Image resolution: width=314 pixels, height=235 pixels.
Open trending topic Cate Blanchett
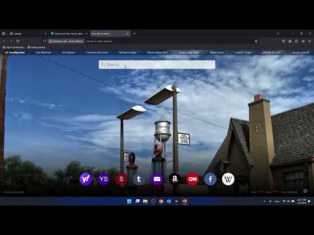(x=43, y=52)
